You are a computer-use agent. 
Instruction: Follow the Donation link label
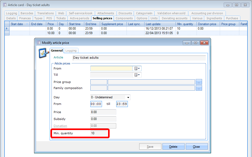pyautogui.click(x=60, y=126)
